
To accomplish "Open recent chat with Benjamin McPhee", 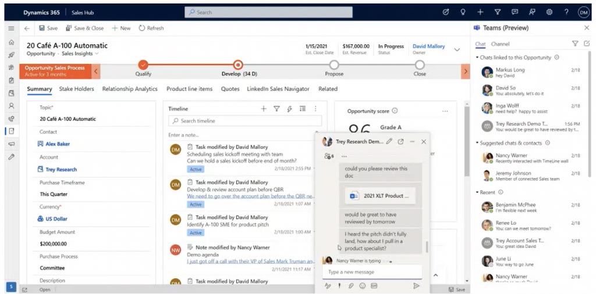I will pyautogui.click(x=531, y=207).
